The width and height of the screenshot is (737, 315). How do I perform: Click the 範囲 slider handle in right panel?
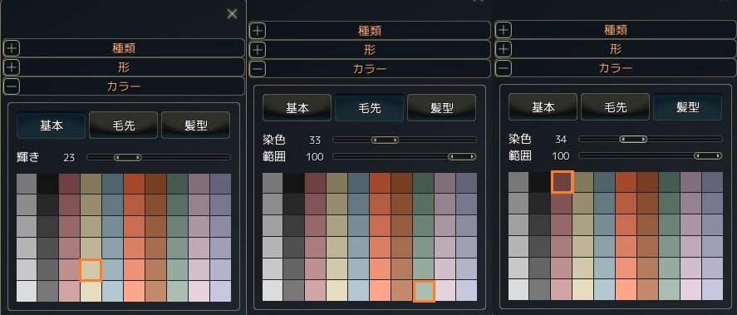708,155
